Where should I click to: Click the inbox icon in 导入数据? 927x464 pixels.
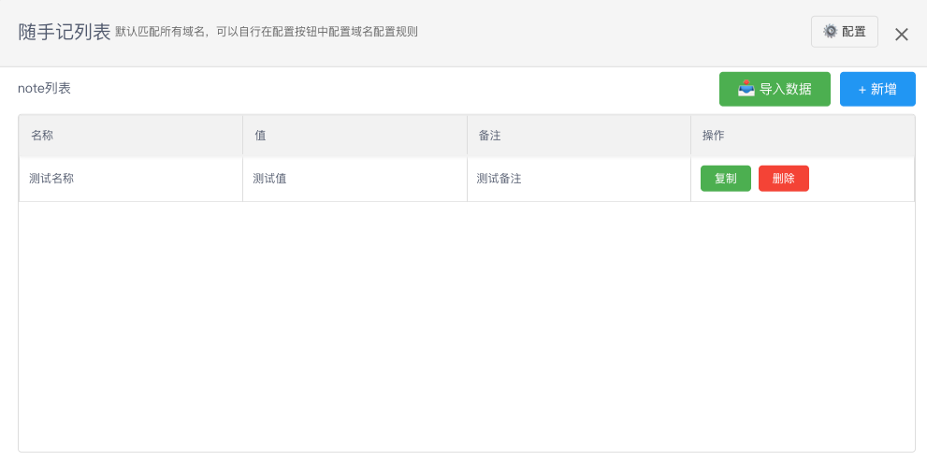click(746, 89)
